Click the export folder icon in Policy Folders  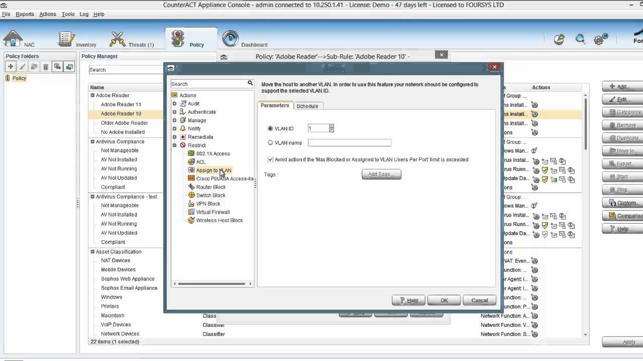coord(58,67)
